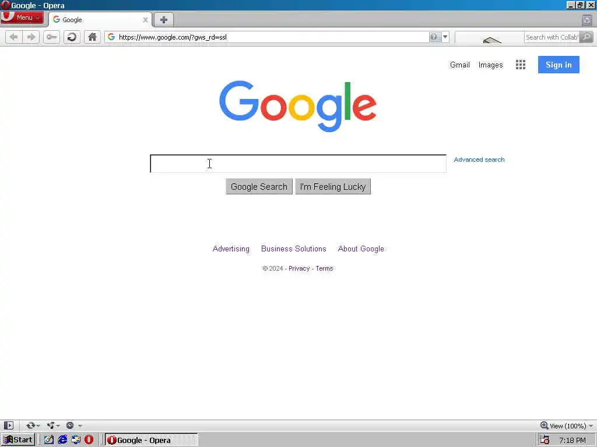Select the Google tab
The image size is (597, 447).
pyautogui.click(x=100, y=20)
